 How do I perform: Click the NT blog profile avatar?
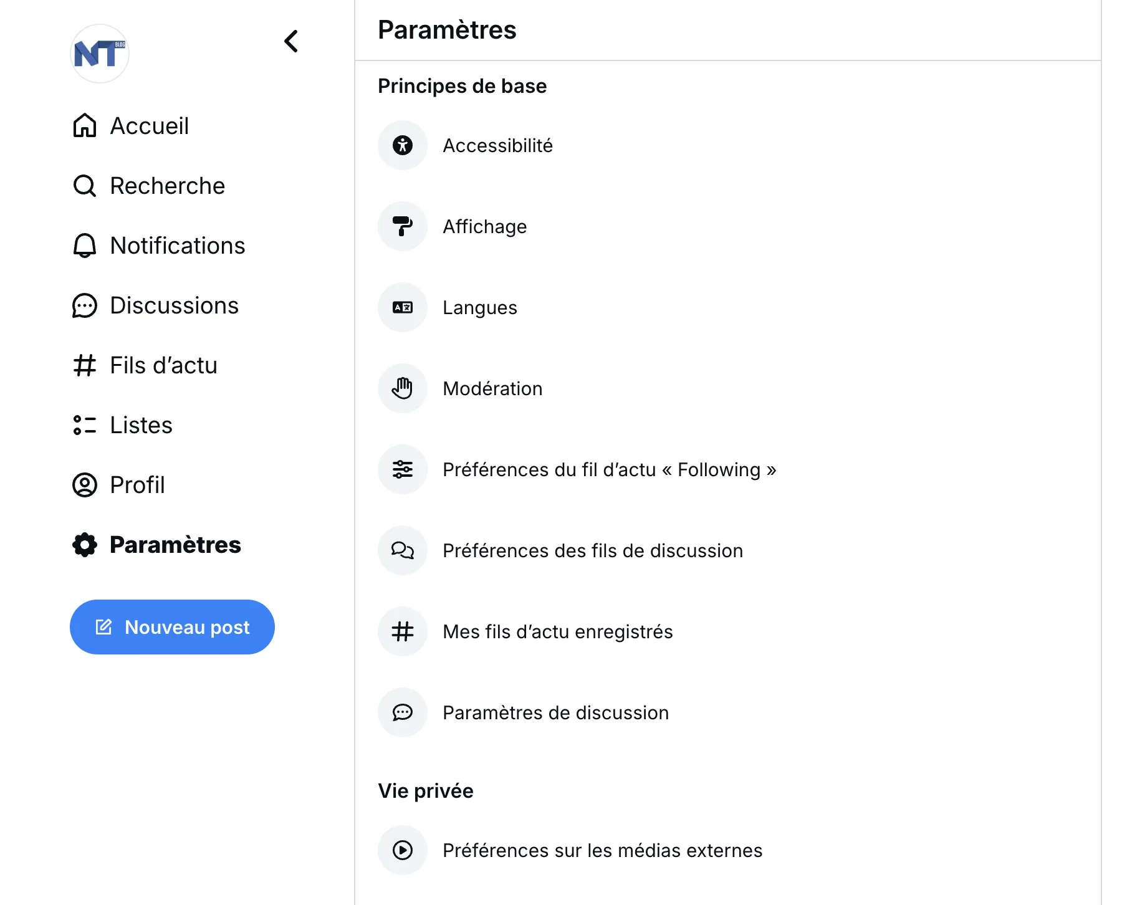click(100, 54)
